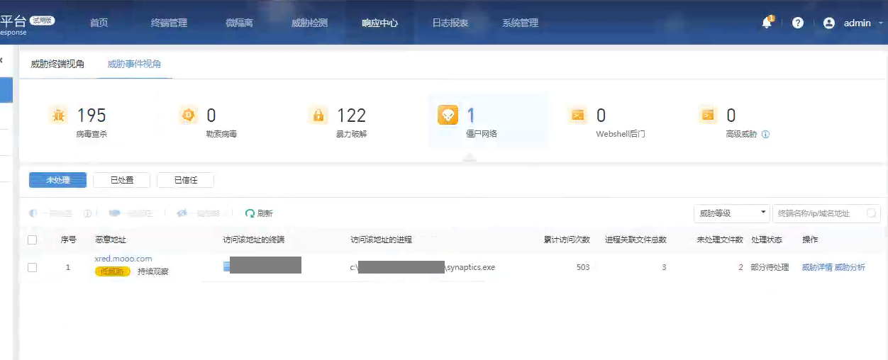Open the 终端管理 menu

pyautogui.click(x=169, y=23)
